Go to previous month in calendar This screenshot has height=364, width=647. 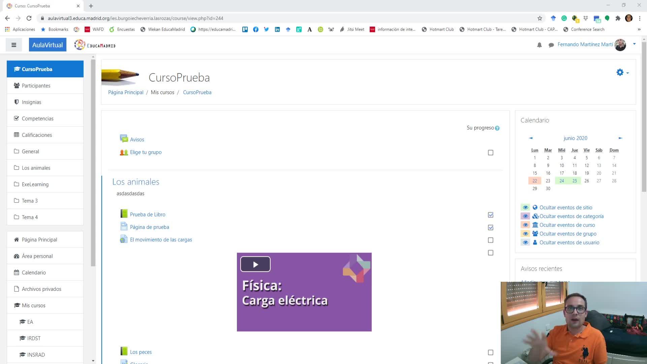pos(531,138)
